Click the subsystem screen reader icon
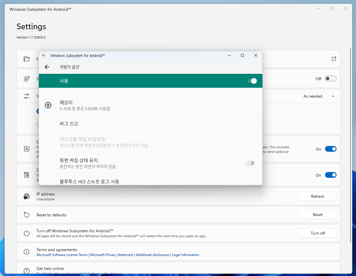 [x=27, y=78]
